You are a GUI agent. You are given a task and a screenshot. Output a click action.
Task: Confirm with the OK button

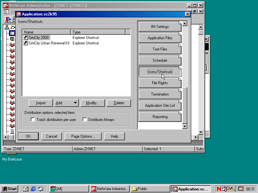[x=28, y=136]
